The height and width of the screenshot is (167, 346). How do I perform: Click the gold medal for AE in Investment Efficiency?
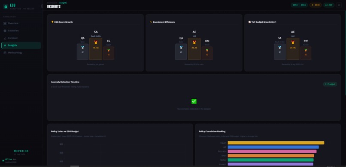click(194, 43)
